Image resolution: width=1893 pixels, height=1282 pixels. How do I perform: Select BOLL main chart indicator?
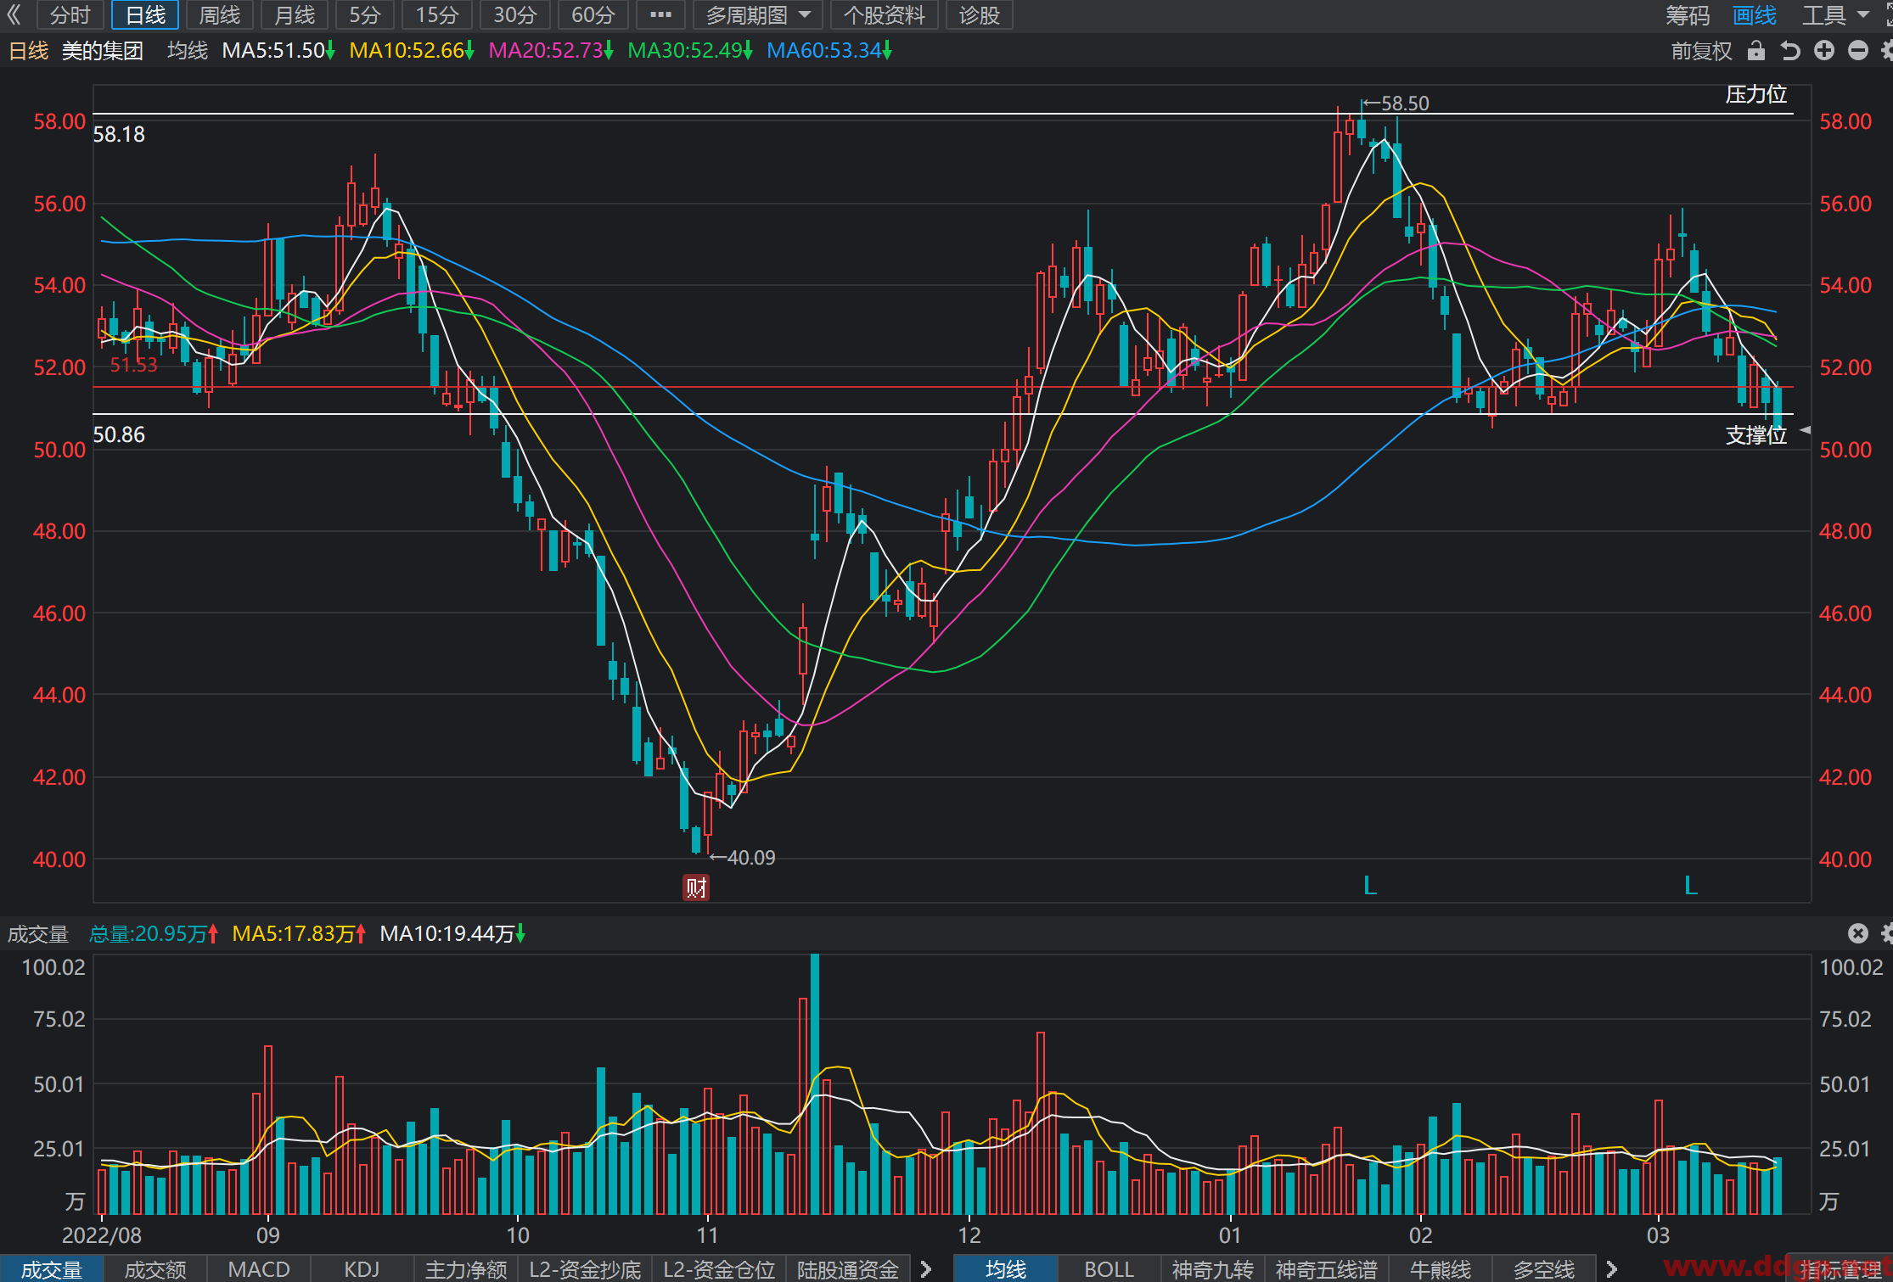(x=1109, y=1269)
